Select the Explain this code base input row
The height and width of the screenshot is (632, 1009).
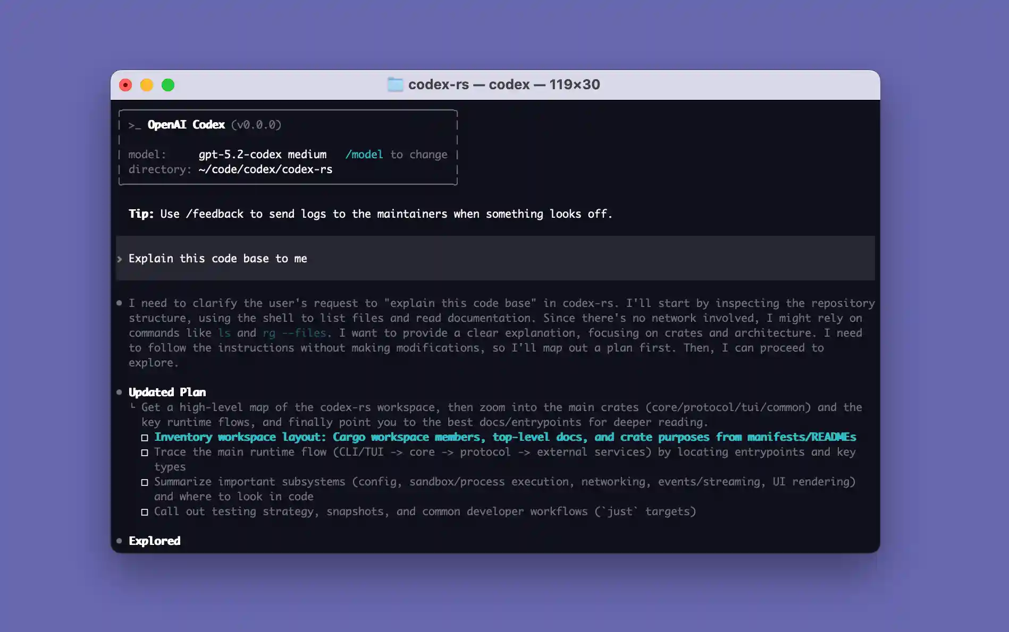(217, 259)
